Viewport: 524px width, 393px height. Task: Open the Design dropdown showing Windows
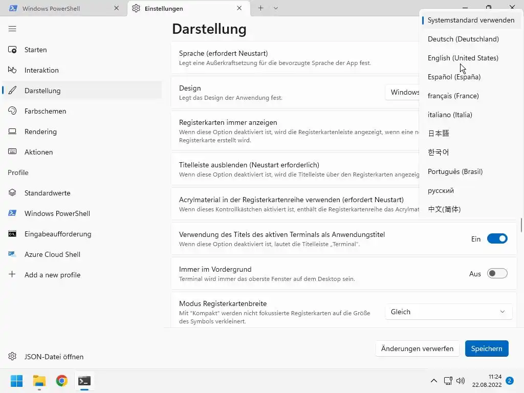pyautogui.click(x=402, y=92)
